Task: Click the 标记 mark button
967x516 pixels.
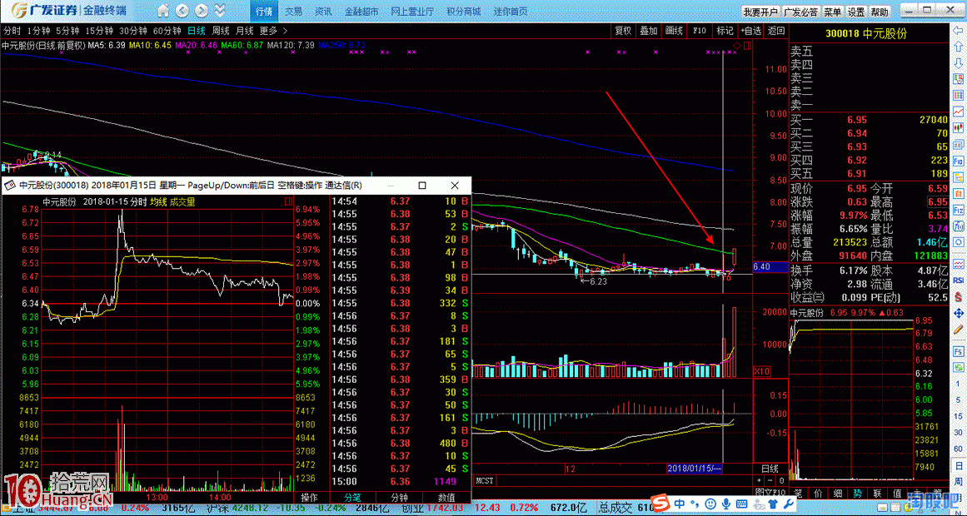Action: [x=724, y=31]
